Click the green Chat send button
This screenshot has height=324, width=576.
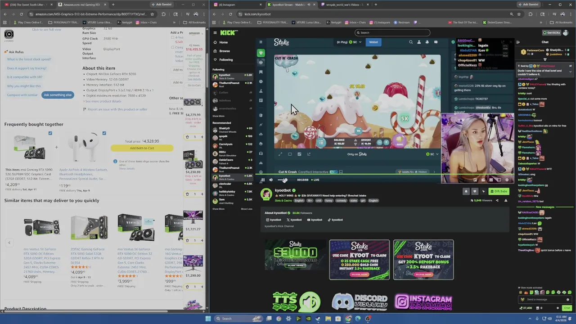coord(567,308)
